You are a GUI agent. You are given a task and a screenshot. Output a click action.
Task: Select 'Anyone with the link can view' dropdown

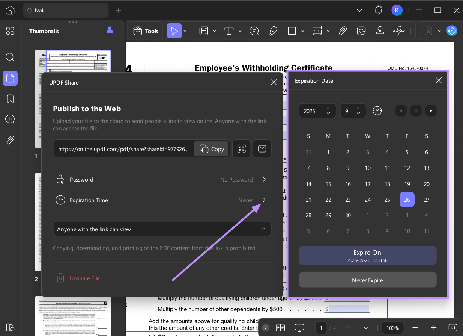(x=162, y=229)
